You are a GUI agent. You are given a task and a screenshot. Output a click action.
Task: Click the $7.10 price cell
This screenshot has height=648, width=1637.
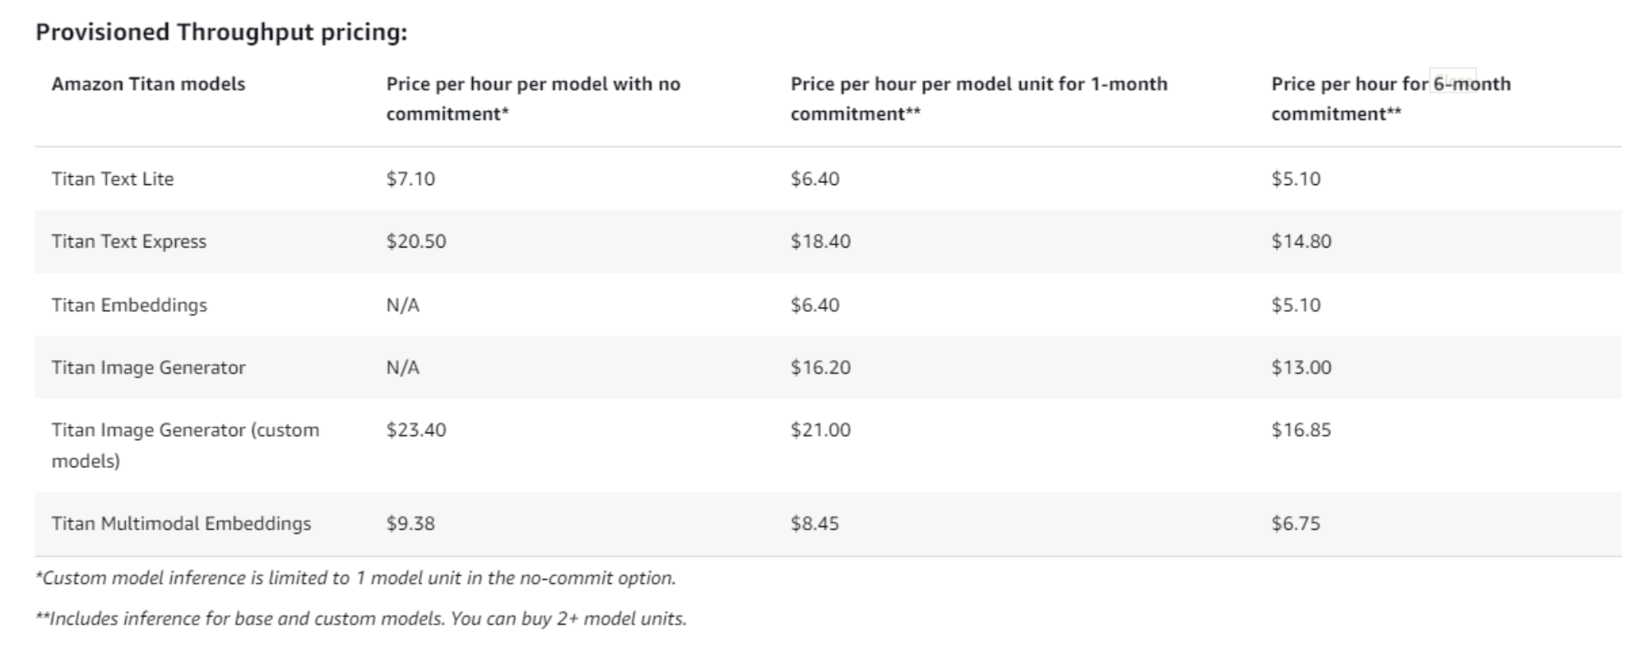[410, 178]
